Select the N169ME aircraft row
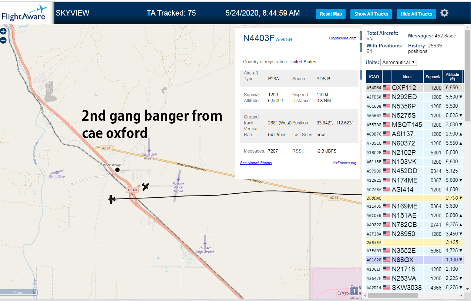Image resolution: width=471 pixels, height=301 pixels. [415, 206]
